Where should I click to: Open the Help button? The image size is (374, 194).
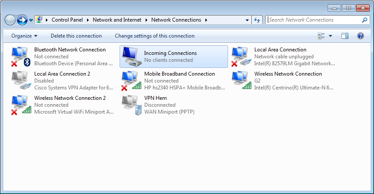361,36
